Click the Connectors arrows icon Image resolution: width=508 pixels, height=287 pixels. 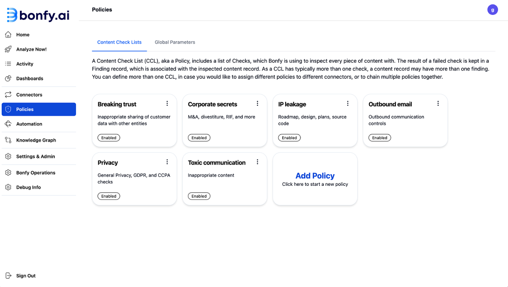8,95
